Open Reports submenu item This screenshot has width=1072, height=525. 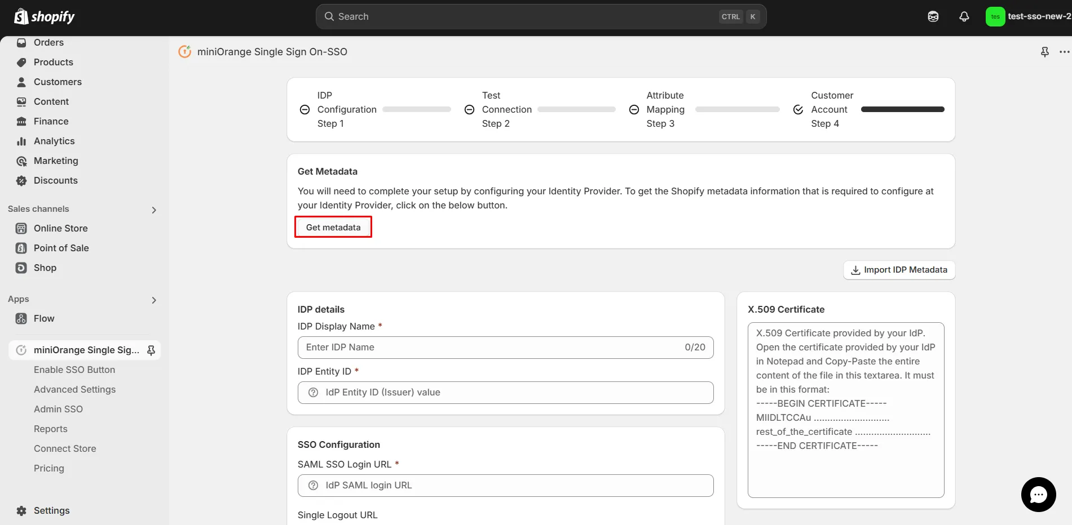(51, 429)
